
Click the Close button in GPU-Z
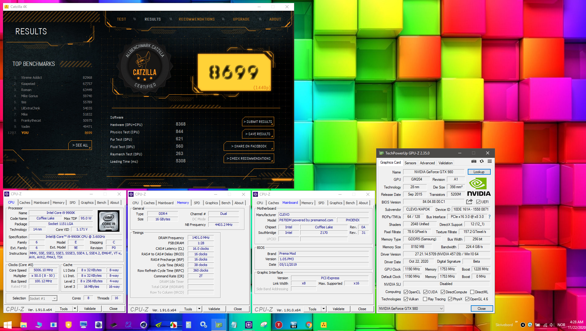pos(482,309)
